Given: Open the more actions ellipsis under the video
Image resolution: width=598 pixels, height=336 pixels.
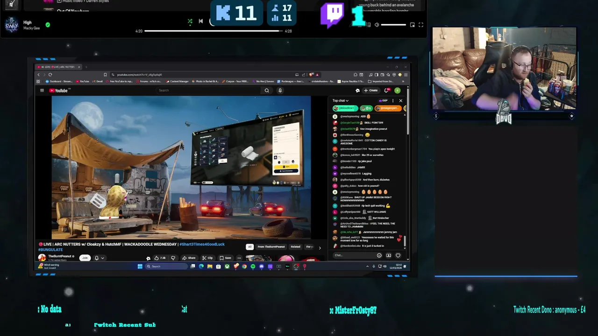Looking at the screenshot, I should pyautogui.click(x=239, y=258).
